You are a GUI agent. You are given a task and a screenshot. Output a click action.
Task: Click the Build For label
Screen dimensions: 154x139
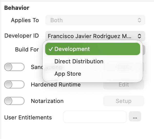[x=27, y=49]
